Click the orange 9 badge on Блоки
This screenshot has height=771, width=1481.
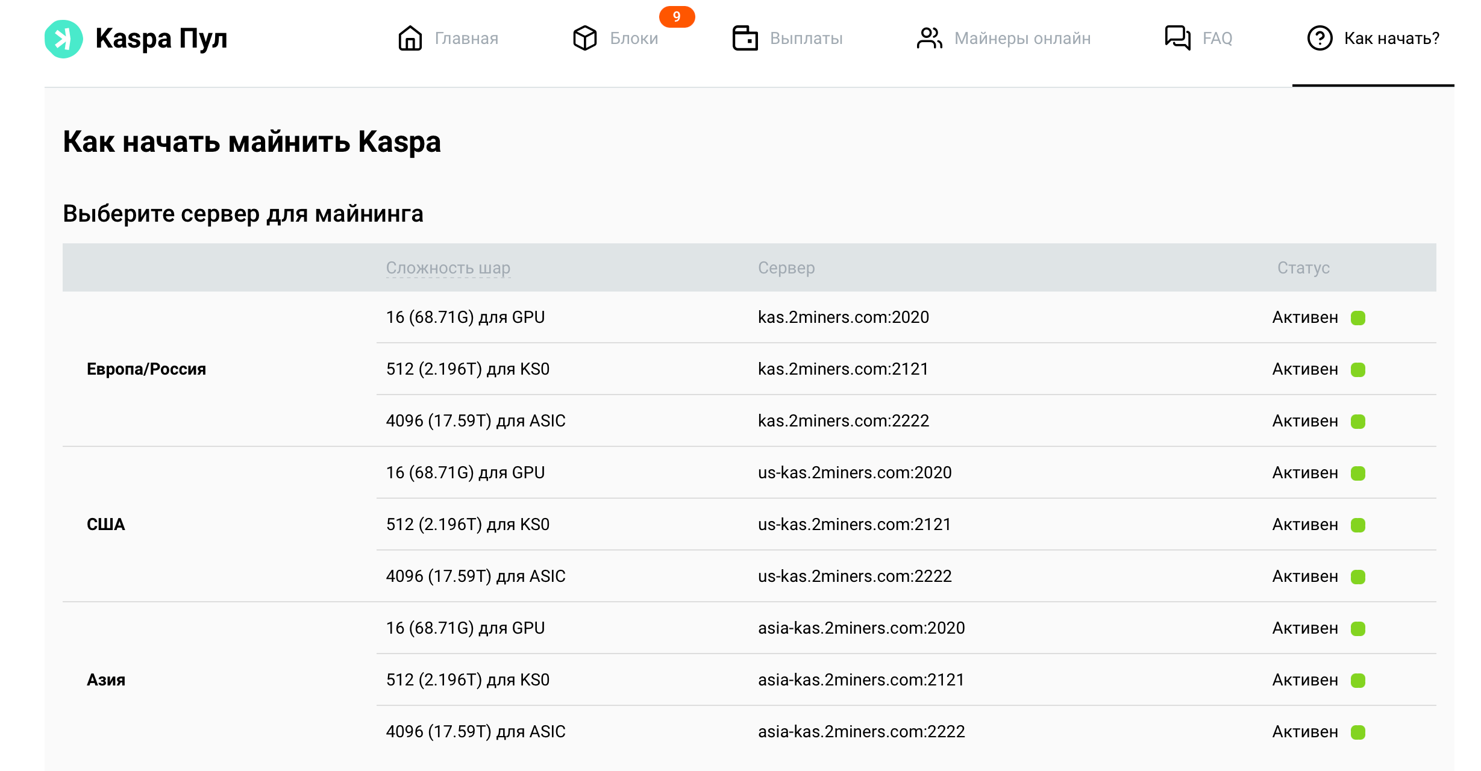coord(677,17)
